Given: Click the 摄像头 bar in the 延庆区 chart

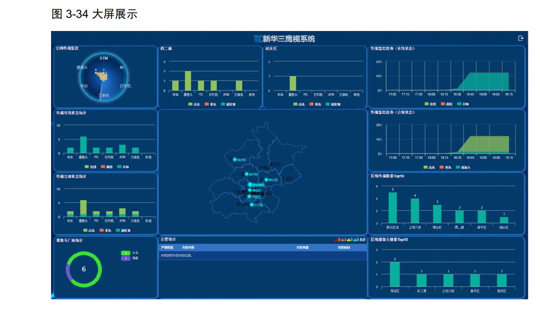Looking at the screenshot, I should [x=293, y=83].
